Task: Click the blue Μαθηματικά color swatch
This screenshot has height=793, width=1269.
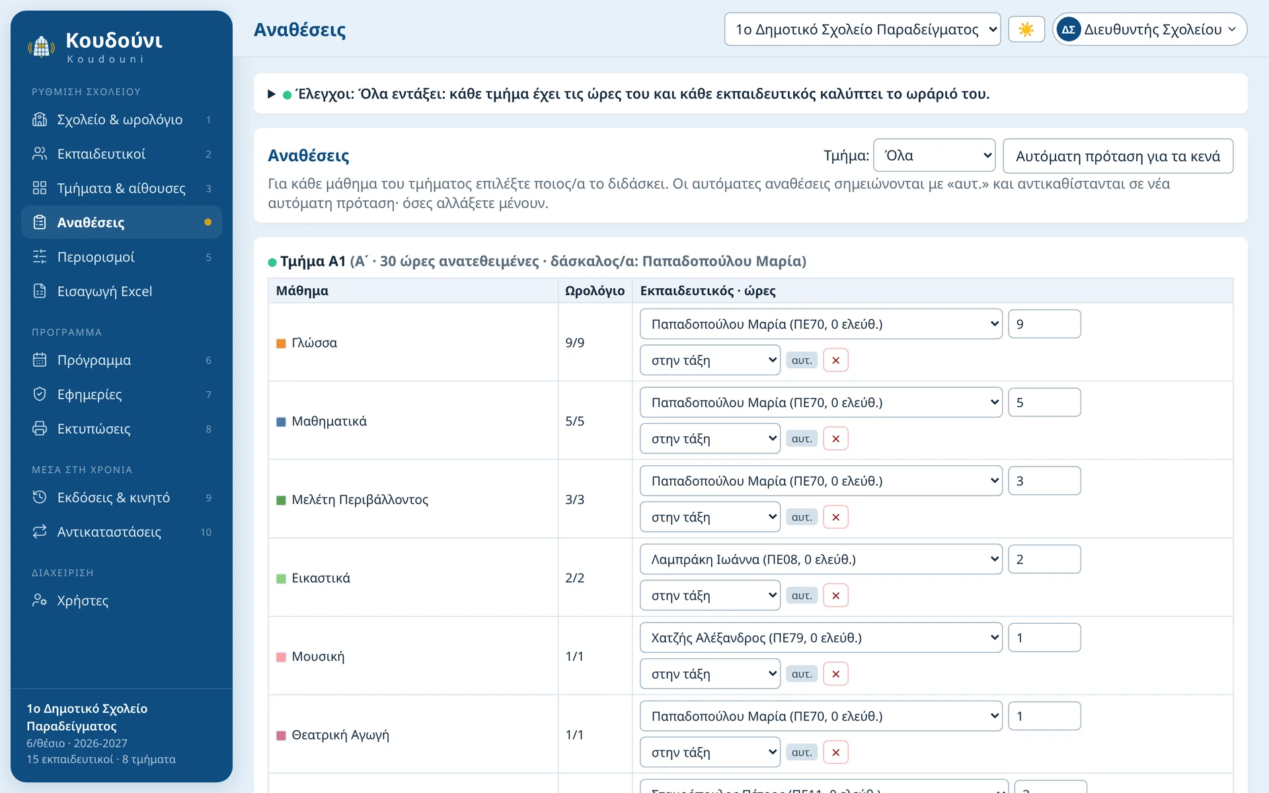Action: pyautogui.click(x=281, y=422)
